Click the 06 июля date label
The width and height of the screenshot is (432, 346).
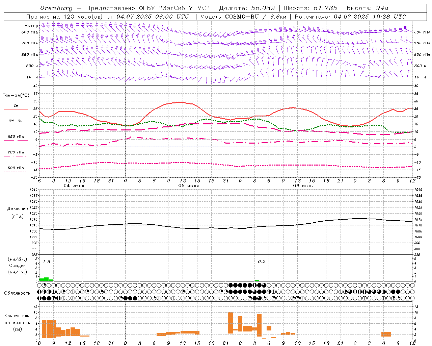[303, 186]
